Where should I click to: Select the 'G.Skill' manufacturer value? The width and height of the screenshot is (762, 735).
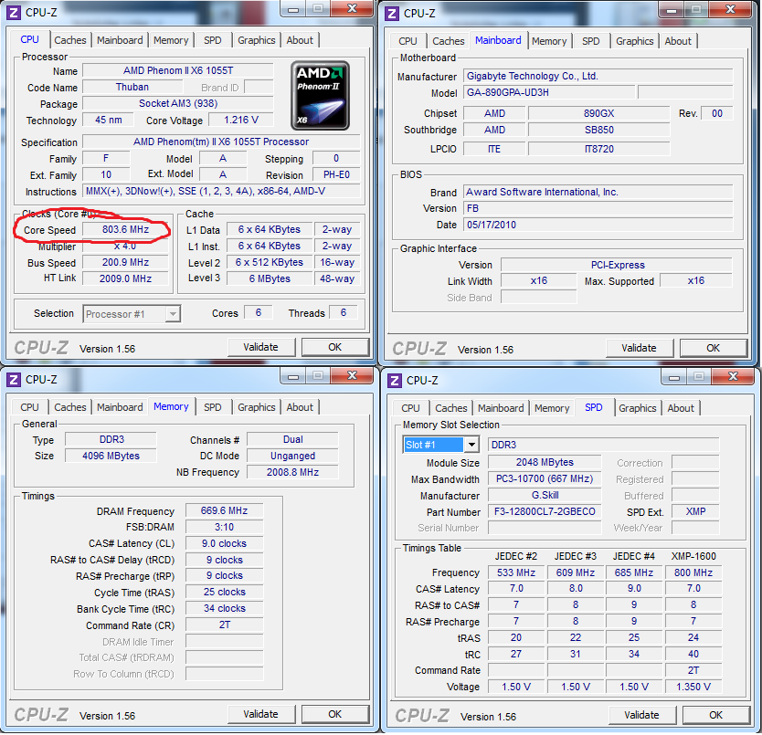(x=545, y=495)
